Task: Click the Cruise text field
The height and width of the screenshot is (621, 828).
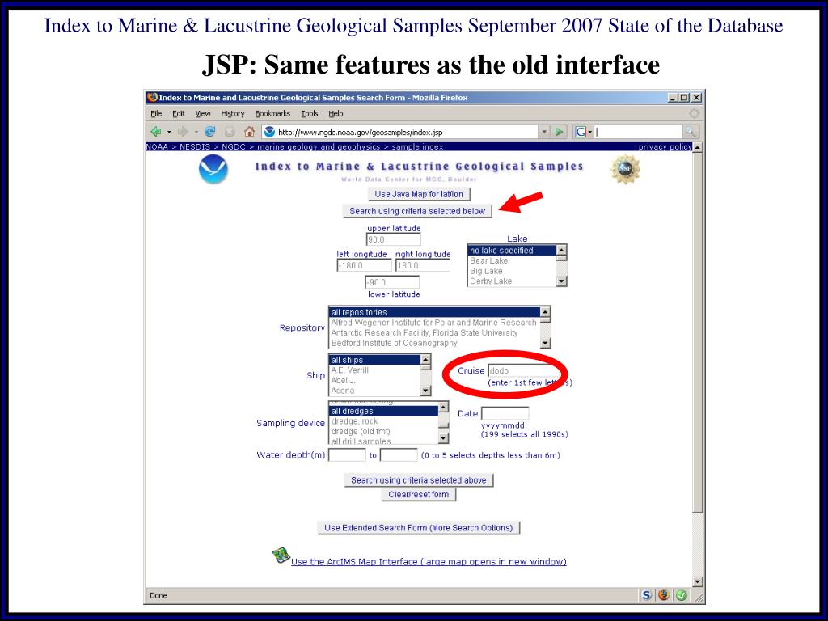Action: point(522,370)
